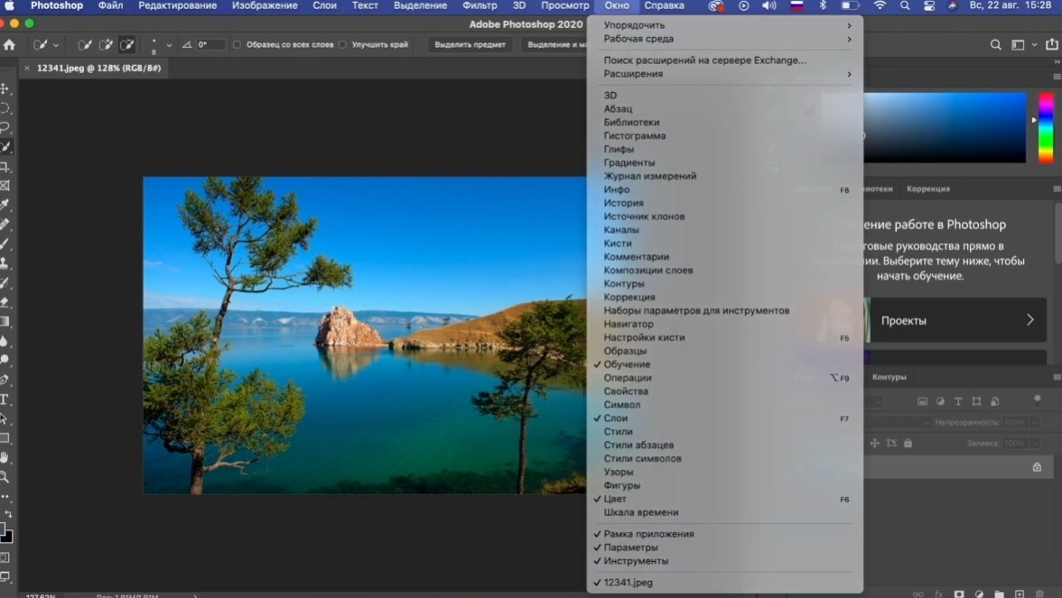
Task: Select the Pen tool
Action: coord(5,380)
